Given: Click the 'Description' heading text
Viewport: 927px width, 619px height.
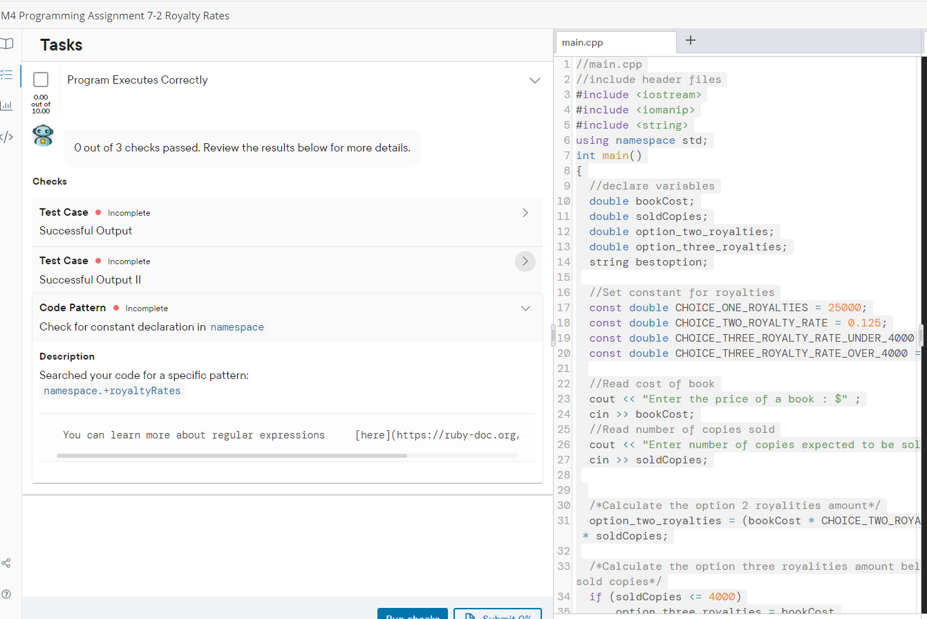Looking at the screenshot, I should (67, 357).
